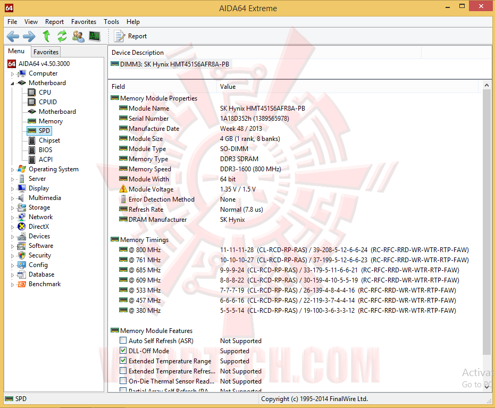Click the Security shield icon
The width and height of the screenshot is (495, 408).
tap(22, 255)
